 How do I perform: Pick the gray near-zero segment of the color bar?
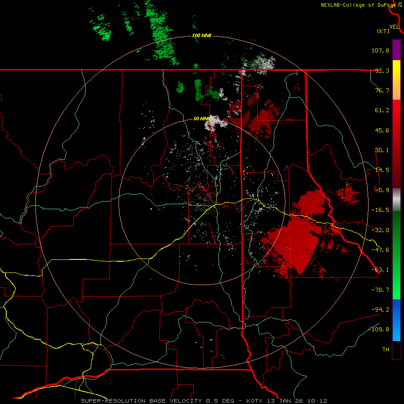pyautogui.click(x=396, y=200)
